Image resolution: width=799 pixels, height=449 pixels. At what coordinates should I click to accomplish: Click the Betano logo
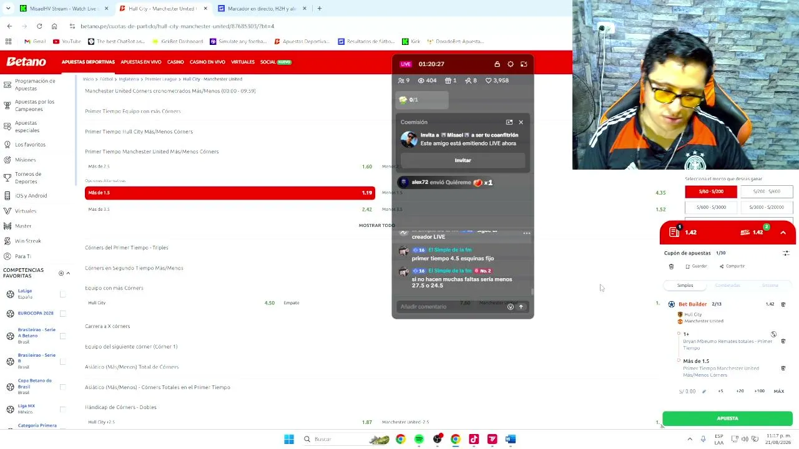(26, 62)
